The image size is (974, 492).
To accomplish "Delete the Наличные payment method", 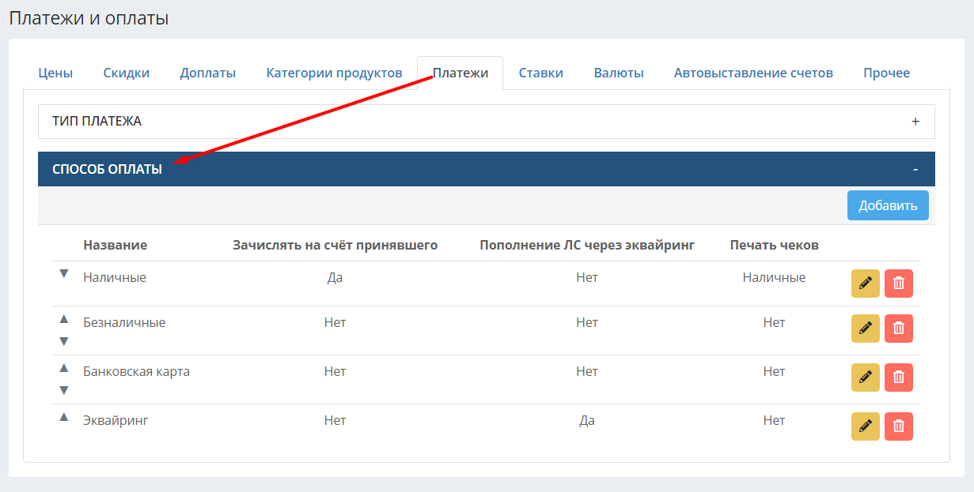I will (x=899, y=284).
